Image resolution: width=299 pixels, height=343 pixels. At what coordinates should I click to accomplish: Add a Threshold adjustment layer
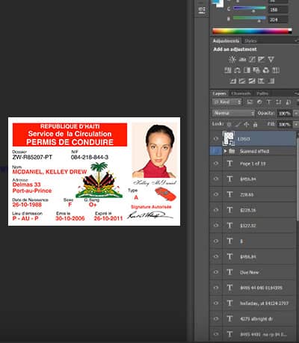click(252, 81)
